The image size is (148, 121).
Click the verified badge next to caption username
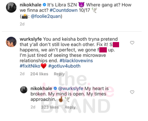click(x=44, y=5)
